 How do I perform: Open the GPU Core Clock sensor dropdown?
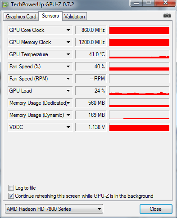[68, 30]
